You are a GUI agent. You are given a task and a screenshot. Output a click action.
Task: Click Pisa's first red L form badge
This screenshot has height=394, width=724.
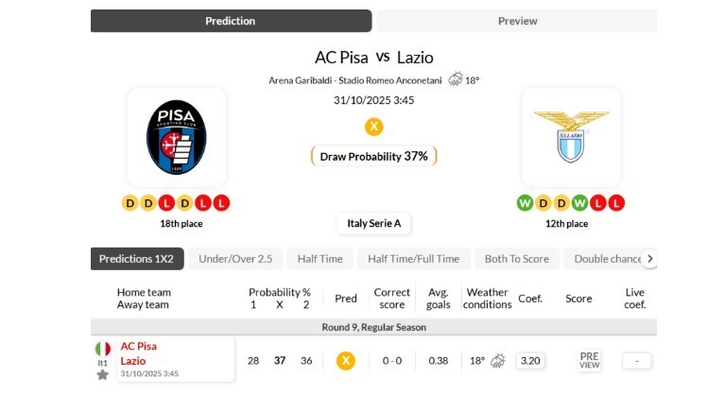[167, 203]
